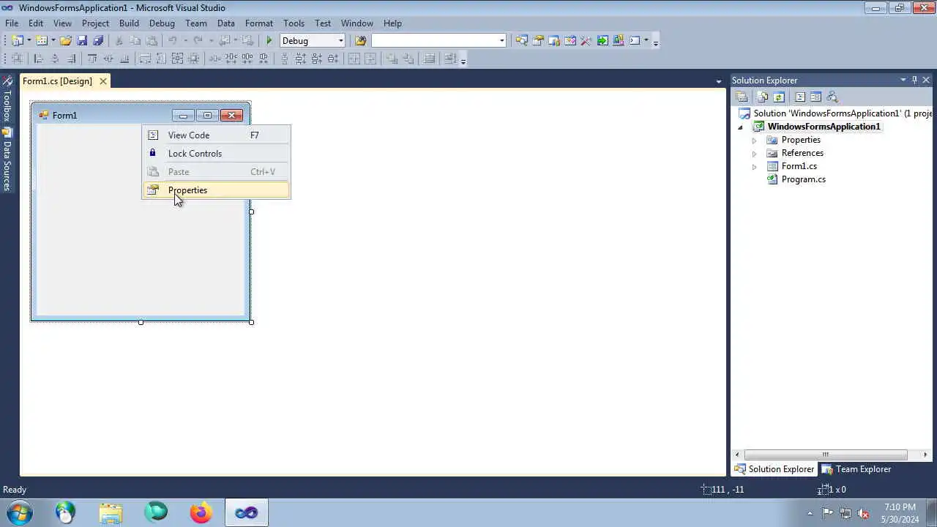Open Firefox from the taskbar
The width and height of the screenshot is (937, 527).
(201, 513)
